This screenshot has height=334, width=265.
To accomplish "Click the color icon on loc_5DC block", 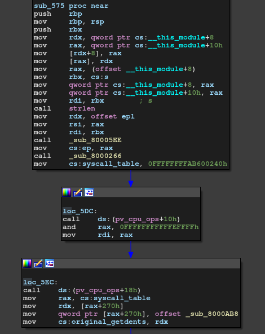I will click(67, 192).
